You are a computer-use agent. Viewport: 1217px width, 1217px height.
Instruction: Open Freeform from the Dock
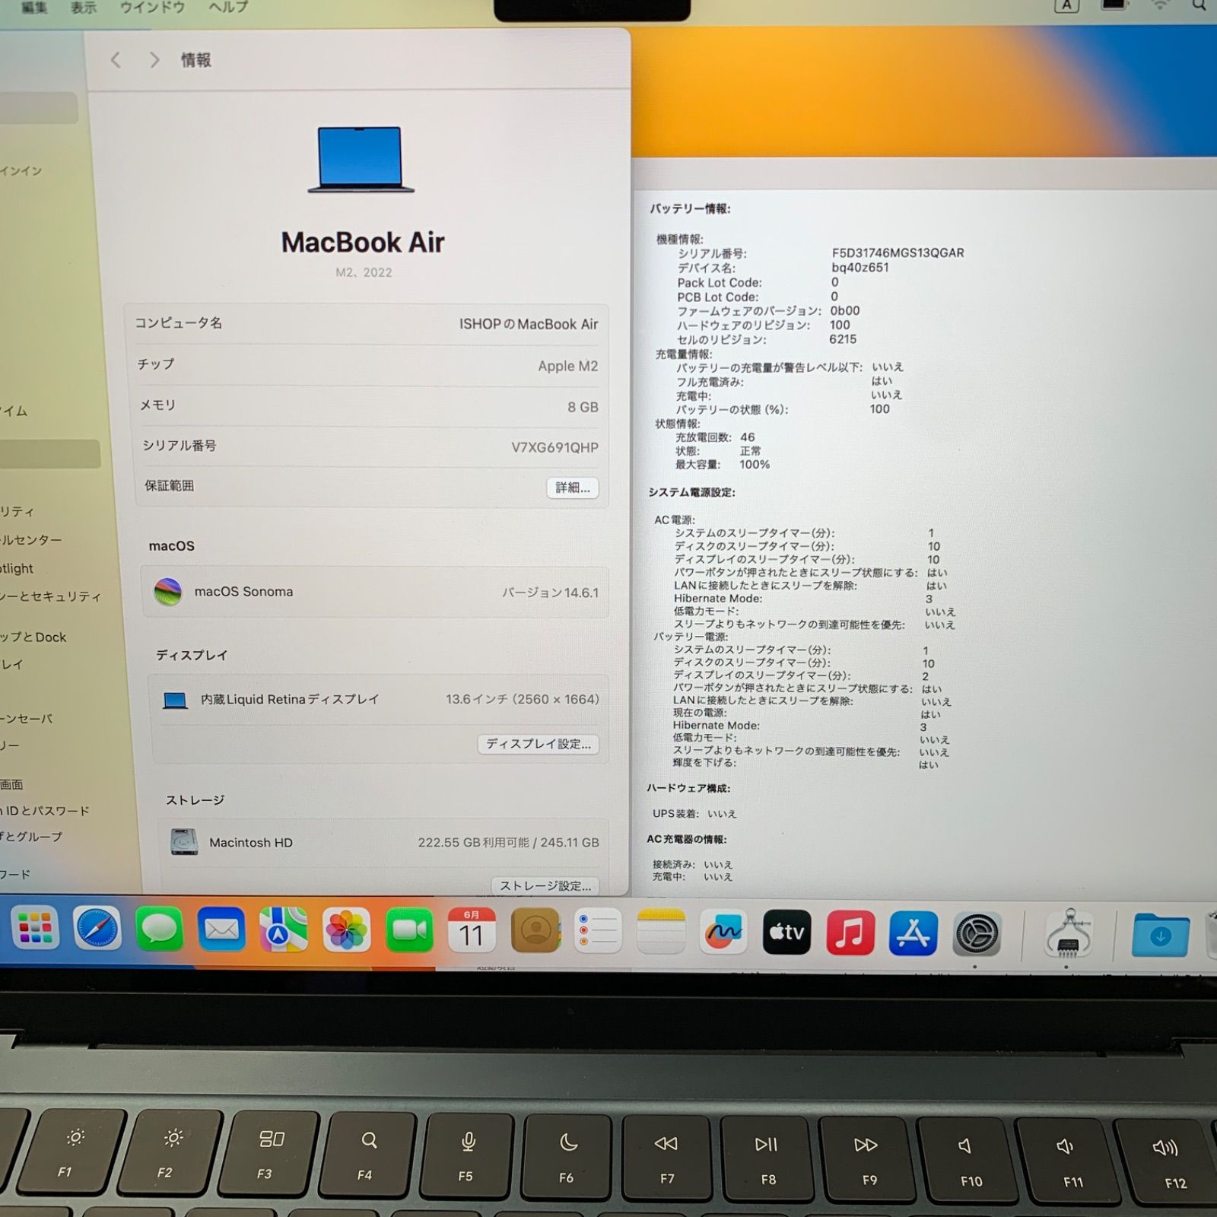724,931
